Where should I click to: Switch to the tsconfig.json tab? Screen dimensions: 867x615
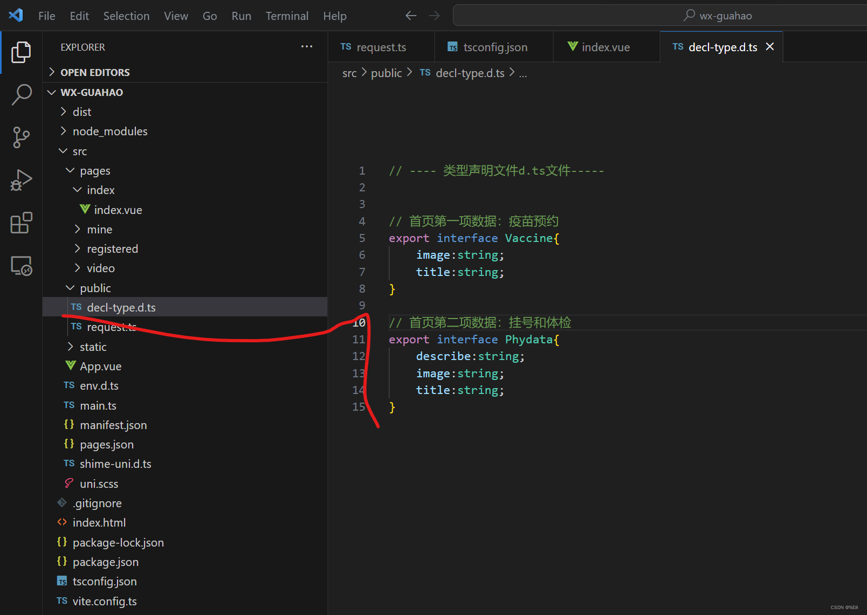pos(494,47)
